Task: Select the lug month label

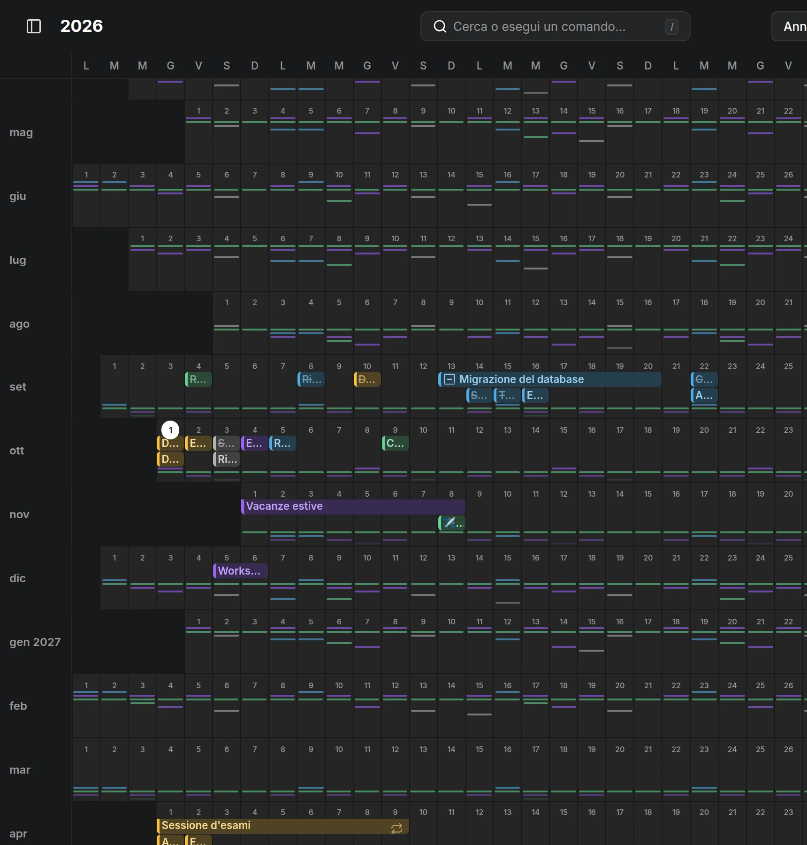Action: click(x=18, y=260)
